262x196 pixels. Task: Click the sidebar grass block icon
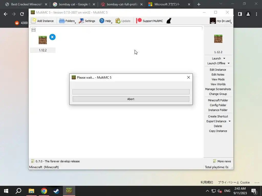(x=218, y=39)
